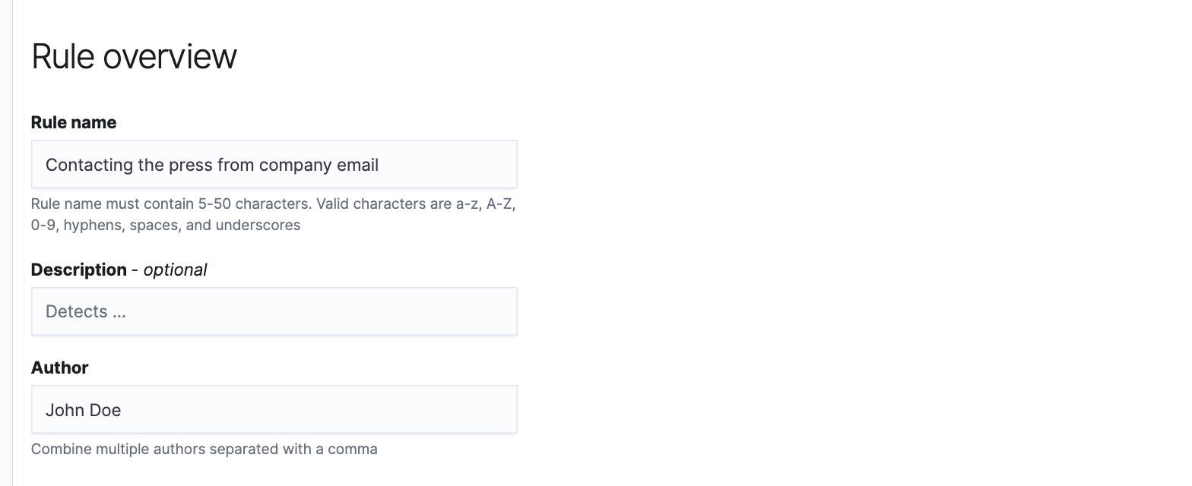Click the 'Combine multiple authors' helper text
1192x486 pixels.
point(204,449)
